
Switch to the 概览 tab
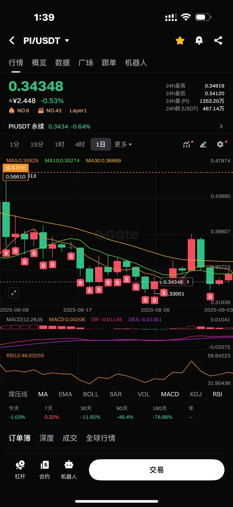[x=39, y=63]
